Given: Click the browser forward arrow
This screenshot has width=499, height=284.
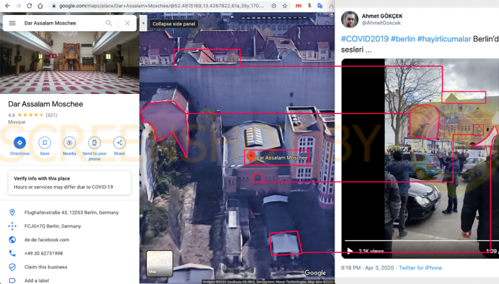Looking at the screenshot, I should click(18, 6).
